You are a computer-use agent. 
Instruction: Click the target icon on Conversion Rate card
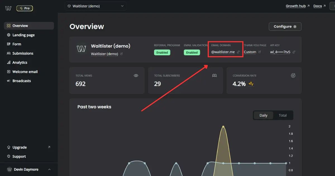(293, 75)
